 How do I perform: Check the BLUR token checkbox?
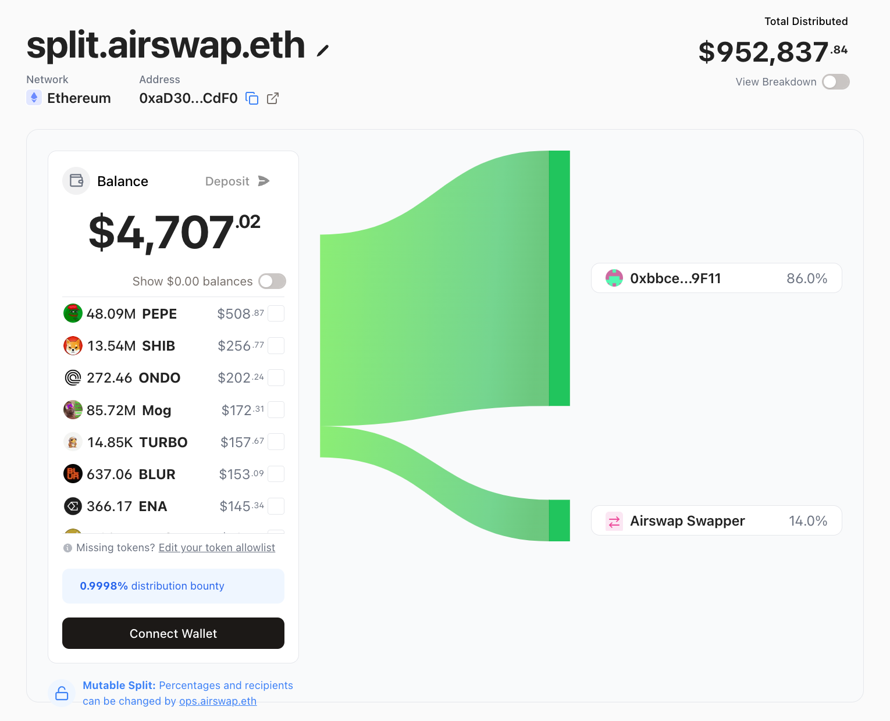(276, 474)
